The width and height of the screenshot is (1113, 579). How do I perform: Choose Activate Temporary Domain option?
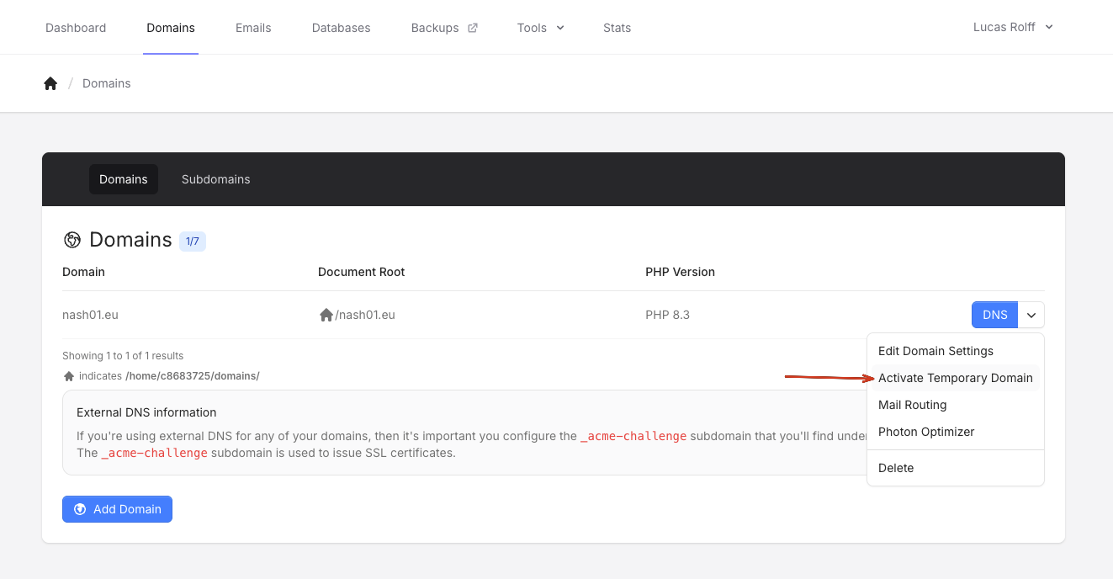tap(955, 378)
